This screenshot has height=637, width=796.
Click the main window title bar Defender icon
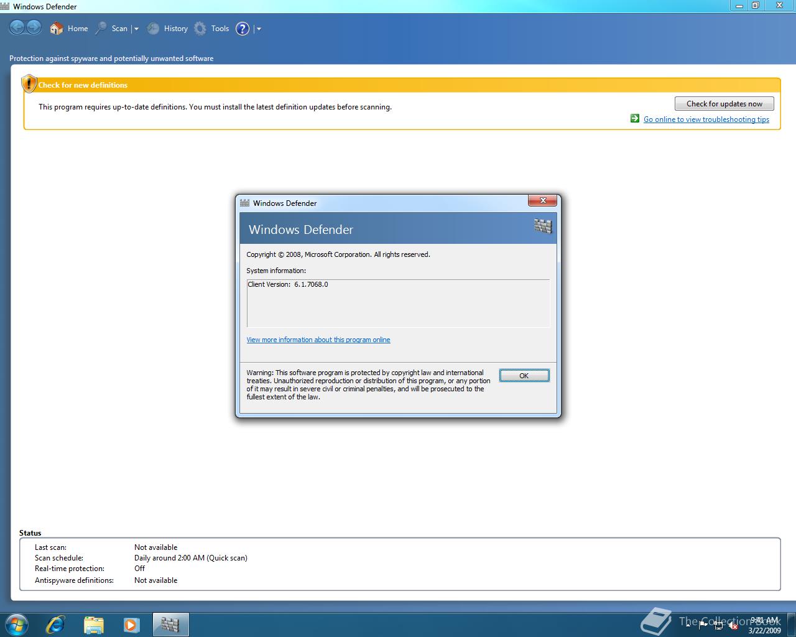click(x=5, y=6)
